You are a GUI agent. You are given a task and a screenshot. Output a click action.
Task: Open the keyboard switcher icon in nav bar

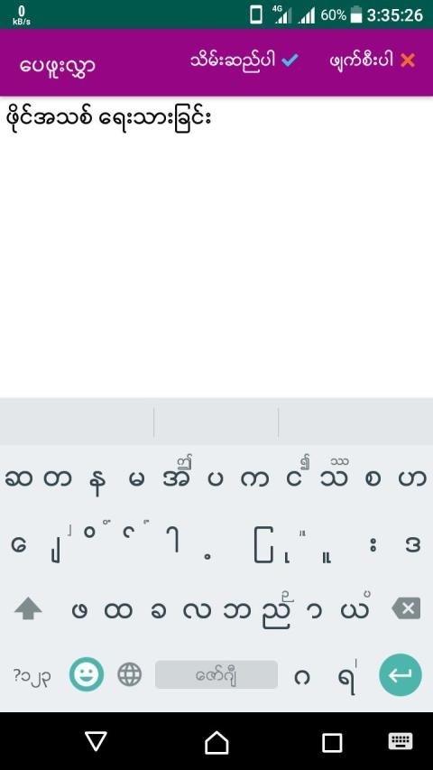[401, 741]
